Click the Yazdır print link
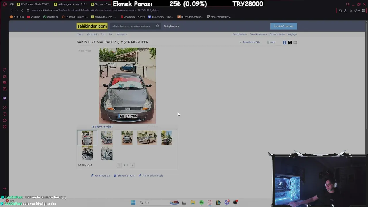This screenshot has height=207, width=368. tap(271, 42)
